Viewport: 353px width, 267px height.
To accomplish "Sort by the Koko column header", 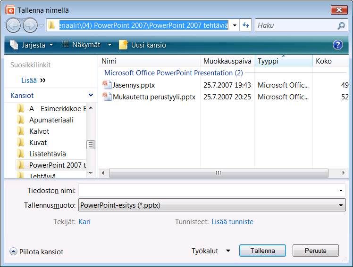I will [330, 61].
